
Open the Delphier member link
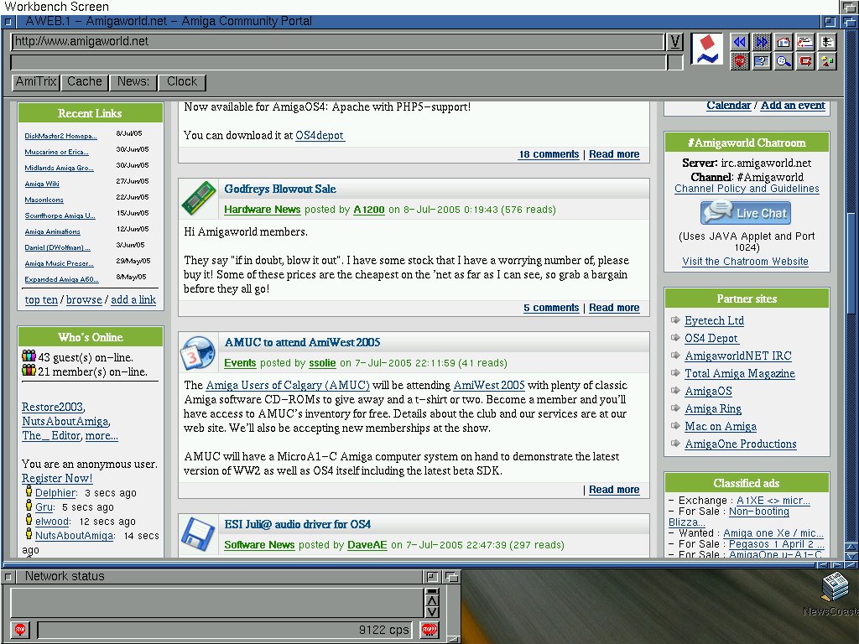pos(55,493)
